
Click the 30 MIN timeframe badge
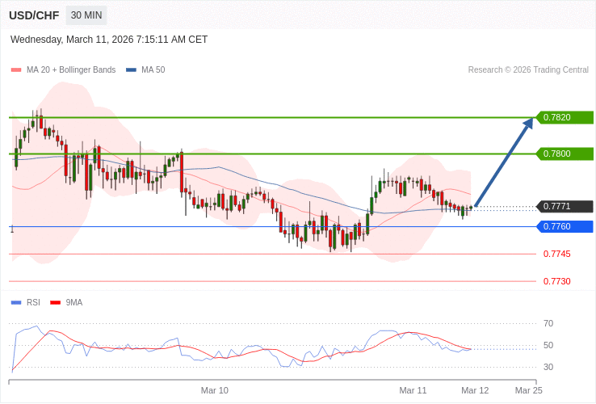point(86,15)
